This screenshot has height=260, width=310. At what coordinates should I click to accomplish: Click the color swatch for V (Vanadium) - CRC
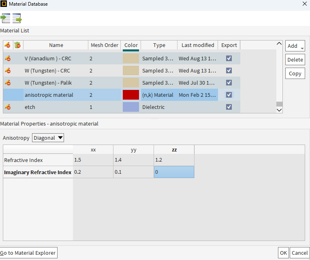(x=131, y=58)
